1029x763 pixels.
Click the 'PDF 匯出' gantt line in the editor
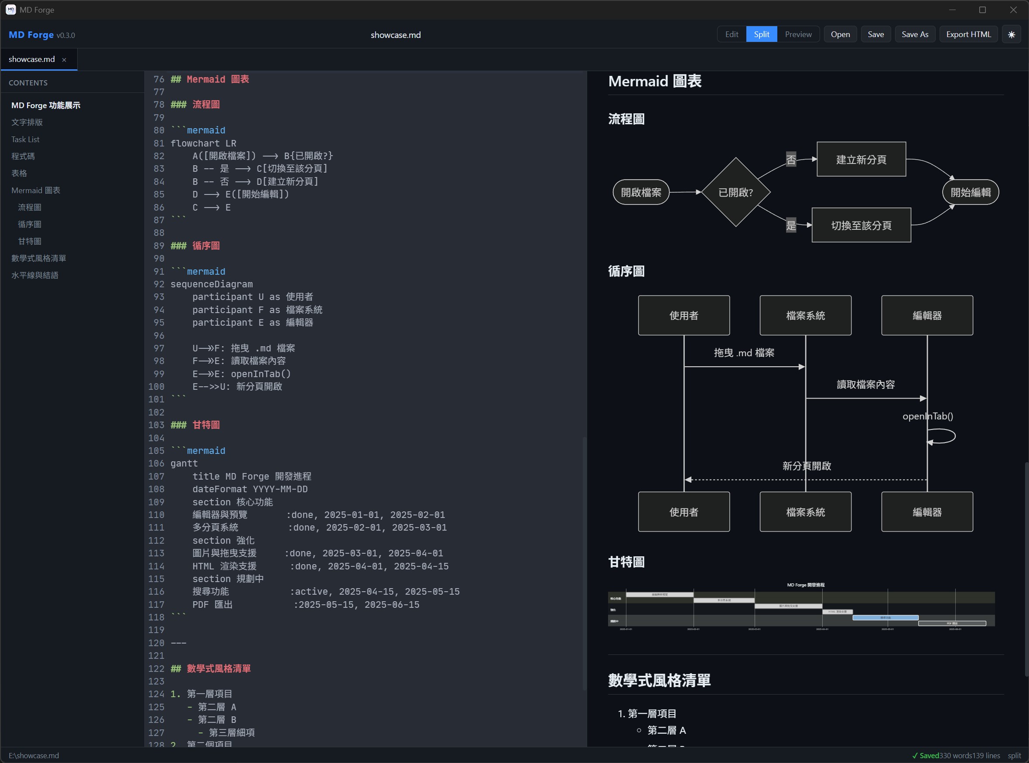coord(306,605)
